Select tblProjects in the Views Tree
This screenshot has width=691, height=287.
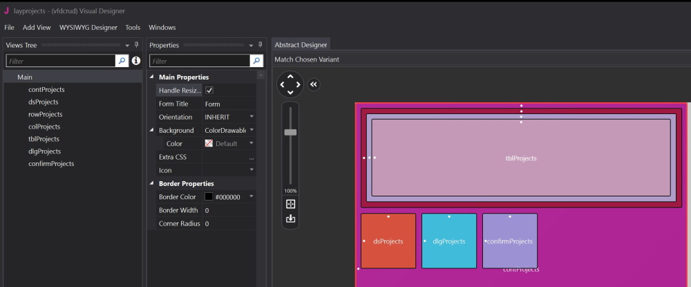point(44,139)
